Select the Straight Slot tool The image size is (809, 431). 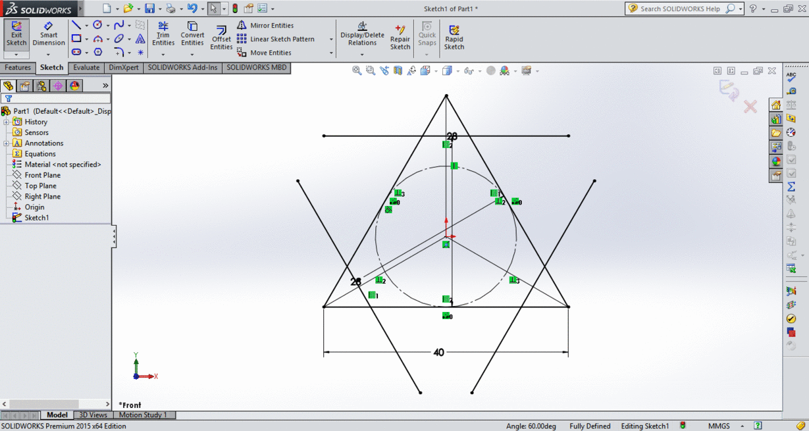[x=76, y=52]
